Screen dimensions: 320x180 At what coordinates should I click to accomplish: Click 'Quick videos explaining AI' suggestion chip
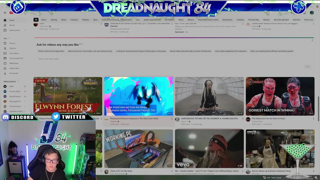231,51
